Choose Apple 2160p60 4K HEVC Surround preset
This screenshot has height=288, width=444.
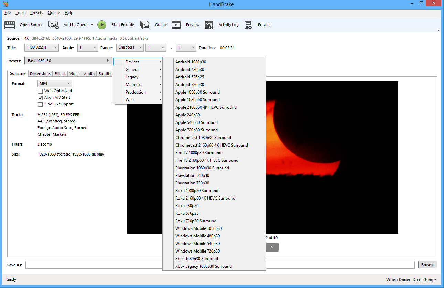pos(214,107)
